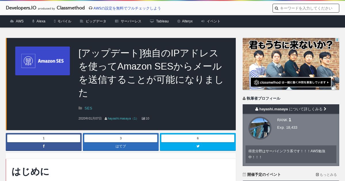Viewport: 345px width, 181px height.
Task: Click the Classmethod recruiting banner ad
Action: 291,64
